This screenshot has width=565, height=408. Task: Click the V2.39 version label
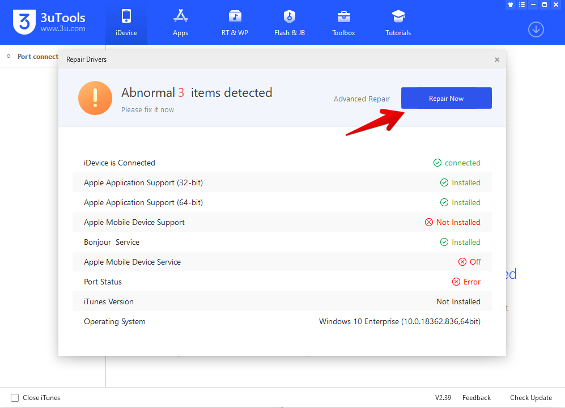pyautogui.click(x=443, y=398)
